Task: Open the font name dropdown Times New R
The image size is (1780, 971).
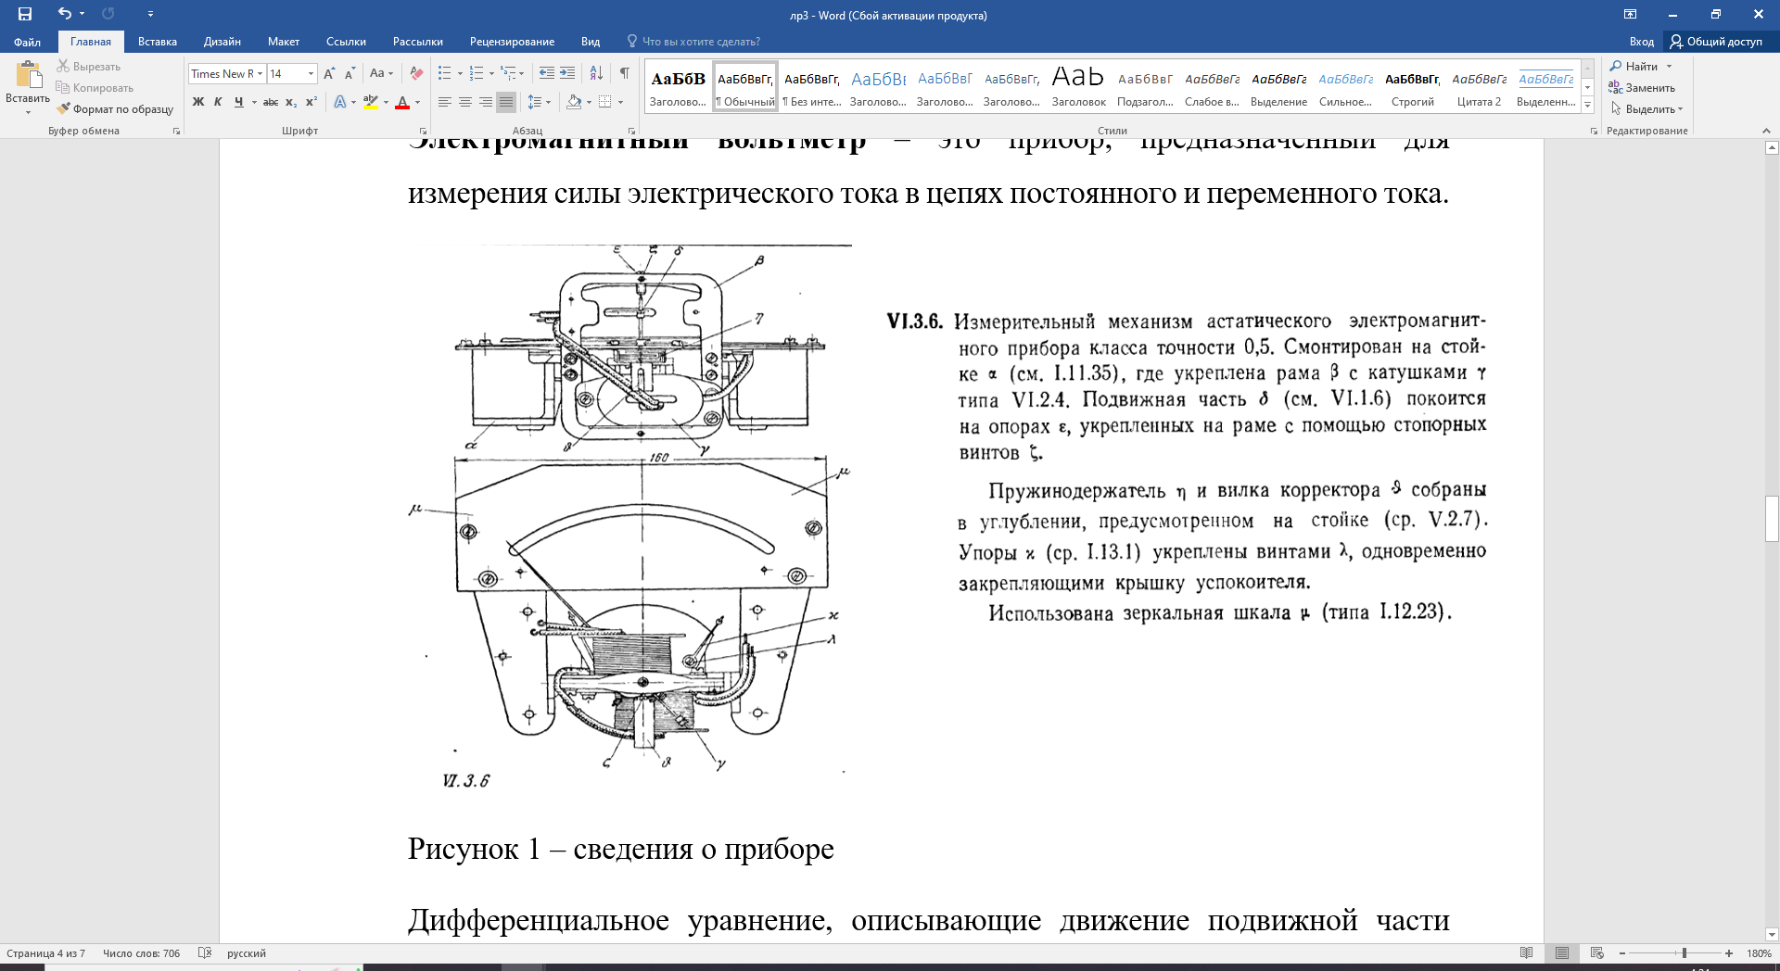Action: pos(261,73)
